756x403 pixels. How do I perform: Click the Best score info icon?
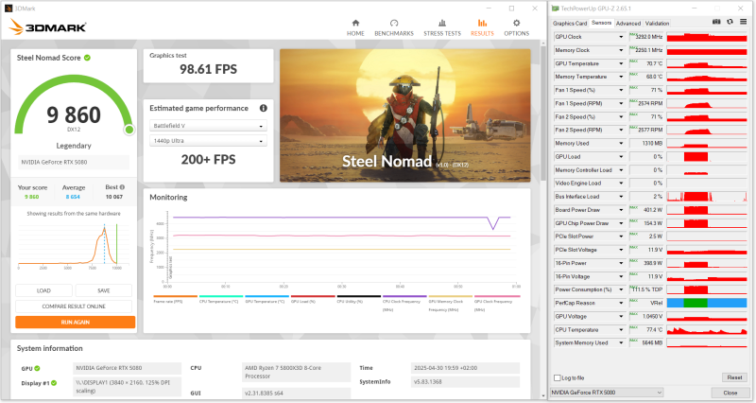click(122, 186)
